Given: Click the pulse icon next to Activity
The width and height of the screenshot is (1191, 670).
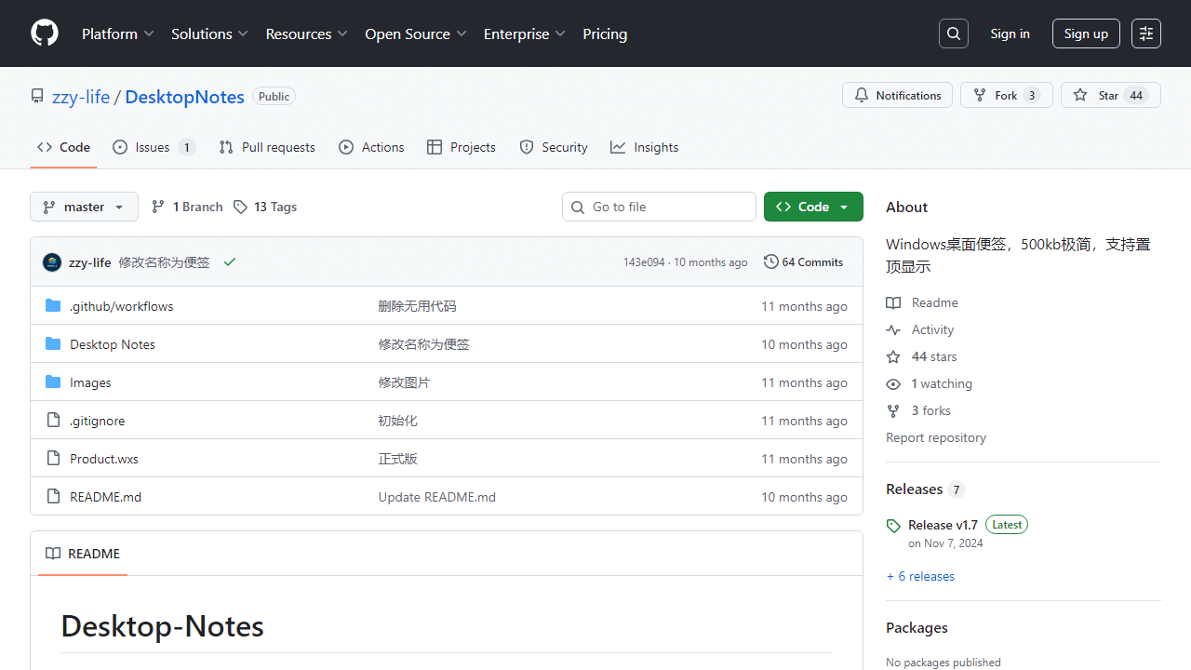Looking at the screenshot, I should pos(893,330).
